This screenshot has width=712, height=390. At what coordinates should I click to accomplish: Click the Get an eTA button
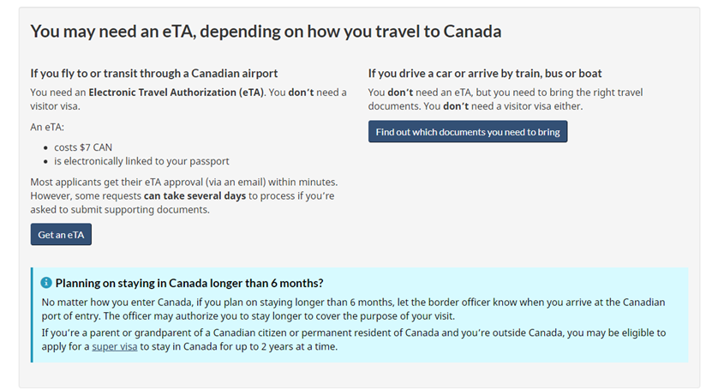coord(61,235)
